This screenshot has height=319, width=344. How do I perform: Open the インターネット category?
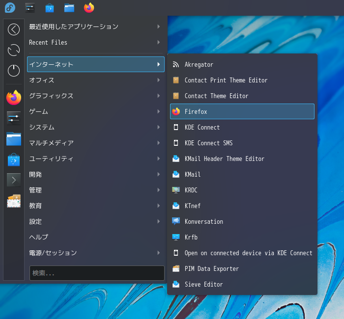click(x=96, y=64)
